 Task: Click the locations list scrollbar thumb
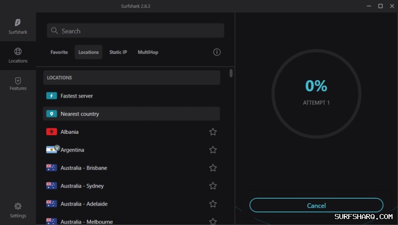click(231, 73)
